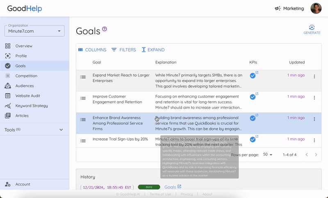Open the Marketing megaphone menu
The height and width of the screenshot is (198, 328).
coord(289,9)
